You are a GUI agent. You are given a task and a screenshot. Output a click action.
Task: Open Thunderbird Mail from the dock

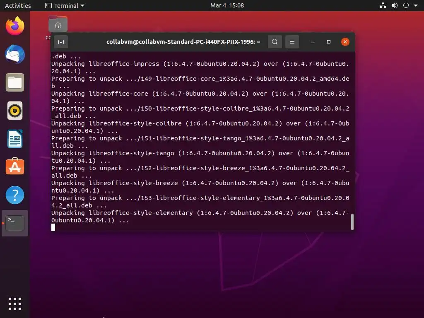click(x=15, y=54)
